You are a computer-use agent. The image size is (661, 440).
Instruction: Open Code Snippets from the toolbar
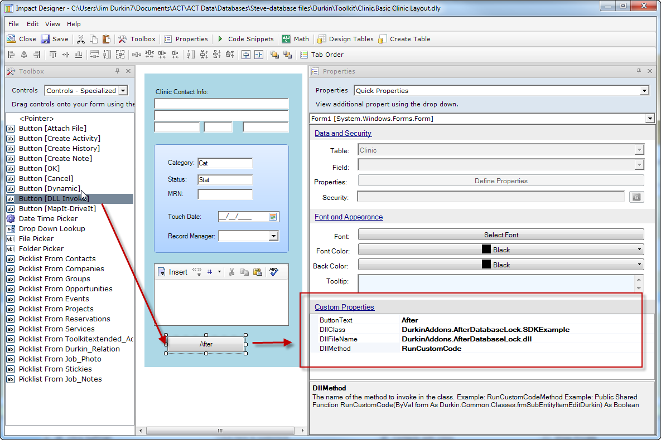point(245,39)
